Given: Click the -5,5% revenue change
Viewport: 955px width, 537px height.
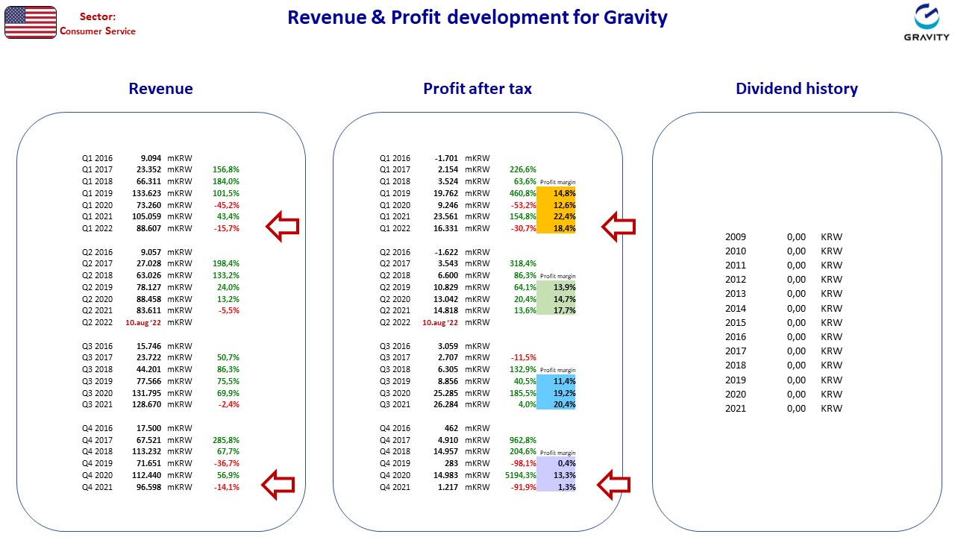Looking at the screenshot, I should [x=228, y=310].
